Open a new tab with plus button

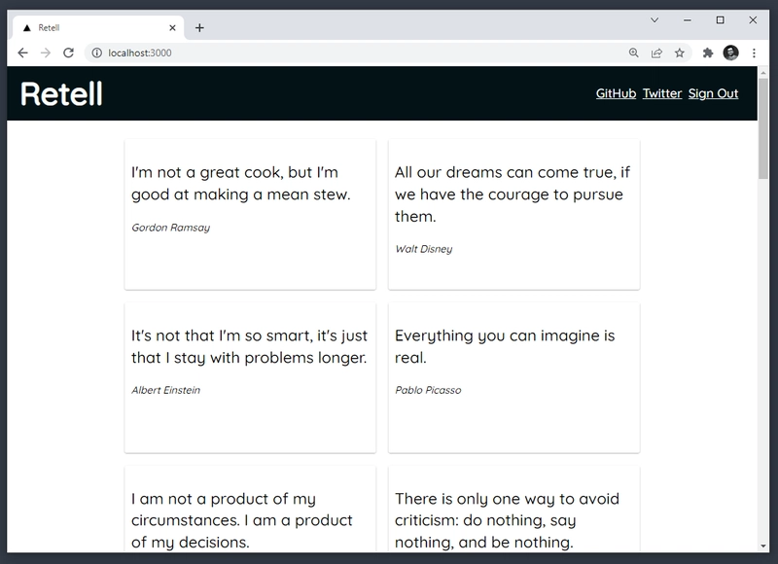pos(199,27)
